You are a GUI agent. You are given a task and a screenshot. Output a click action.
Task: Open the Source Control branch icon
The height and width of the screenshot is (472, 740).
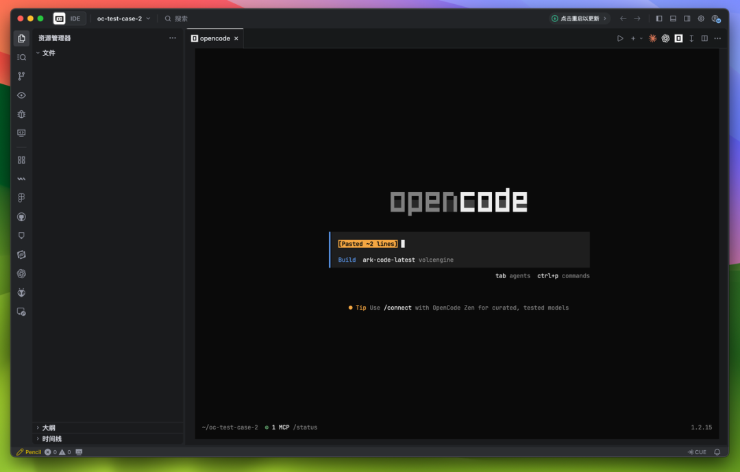click(21, 76)
